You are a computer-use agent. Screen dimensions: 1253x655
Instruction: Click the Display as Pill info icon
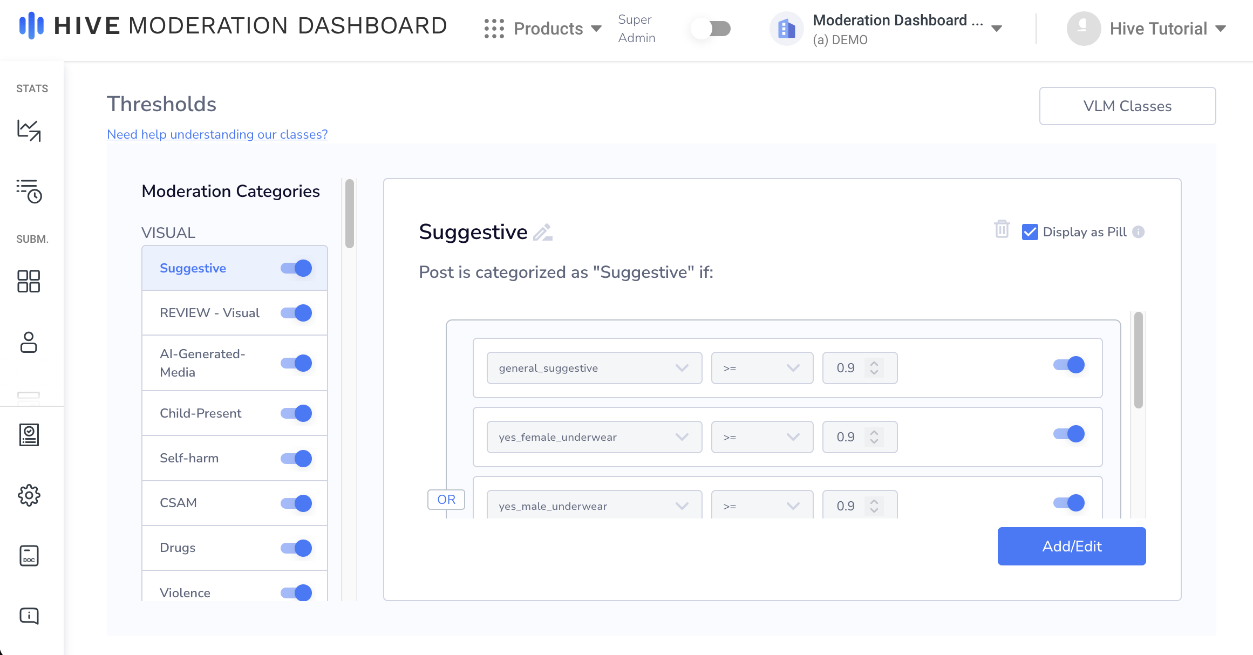[x=1139, y=232]
